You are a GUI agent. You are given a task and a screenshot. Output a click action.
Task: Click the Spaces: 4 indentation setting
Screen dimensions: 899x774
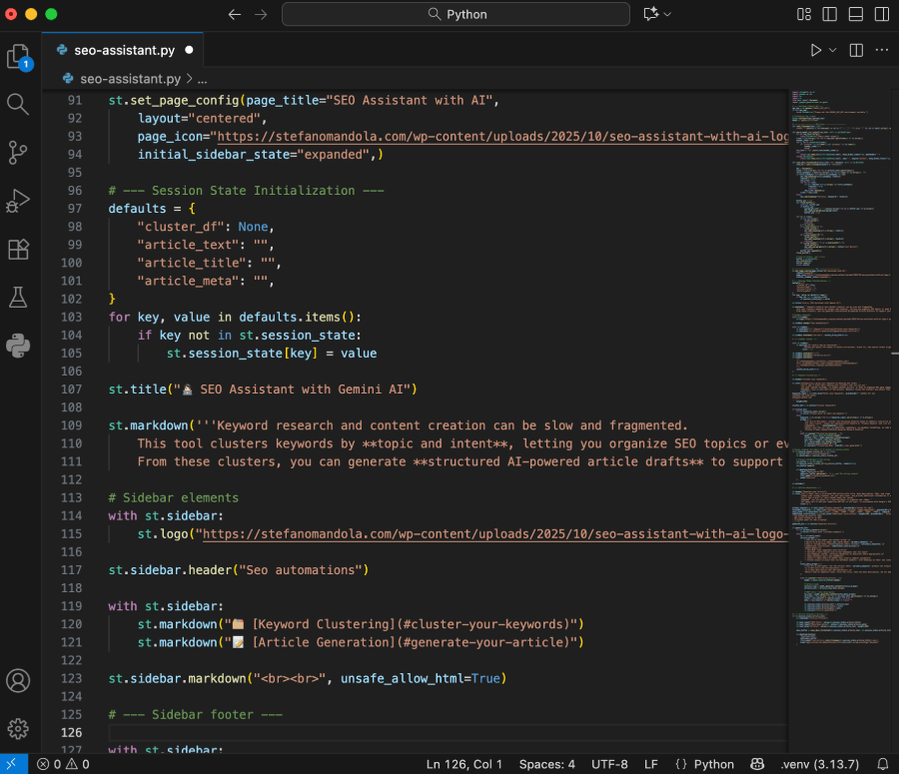tap(546, 764)
